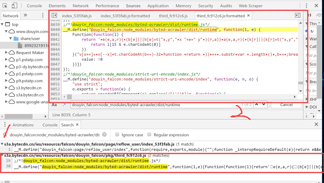The width and height of the screenshot is (324, 183).
Task: Collapse the share/user folder
Action: tap(11, 39)
